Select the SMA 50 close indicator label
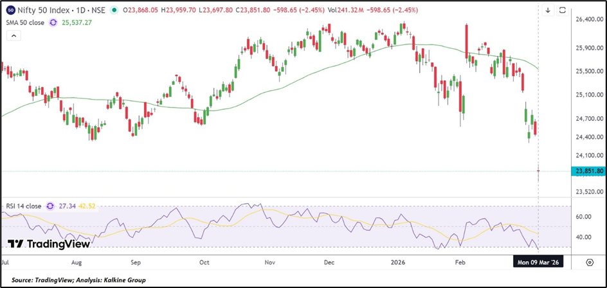607x288 pixels. click(24, 22)
